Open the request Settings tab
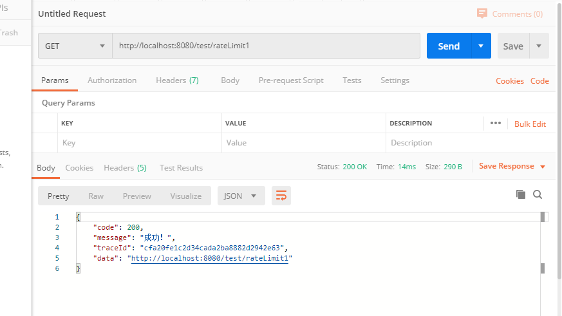 pyautogui.click(x=395, y=80)
